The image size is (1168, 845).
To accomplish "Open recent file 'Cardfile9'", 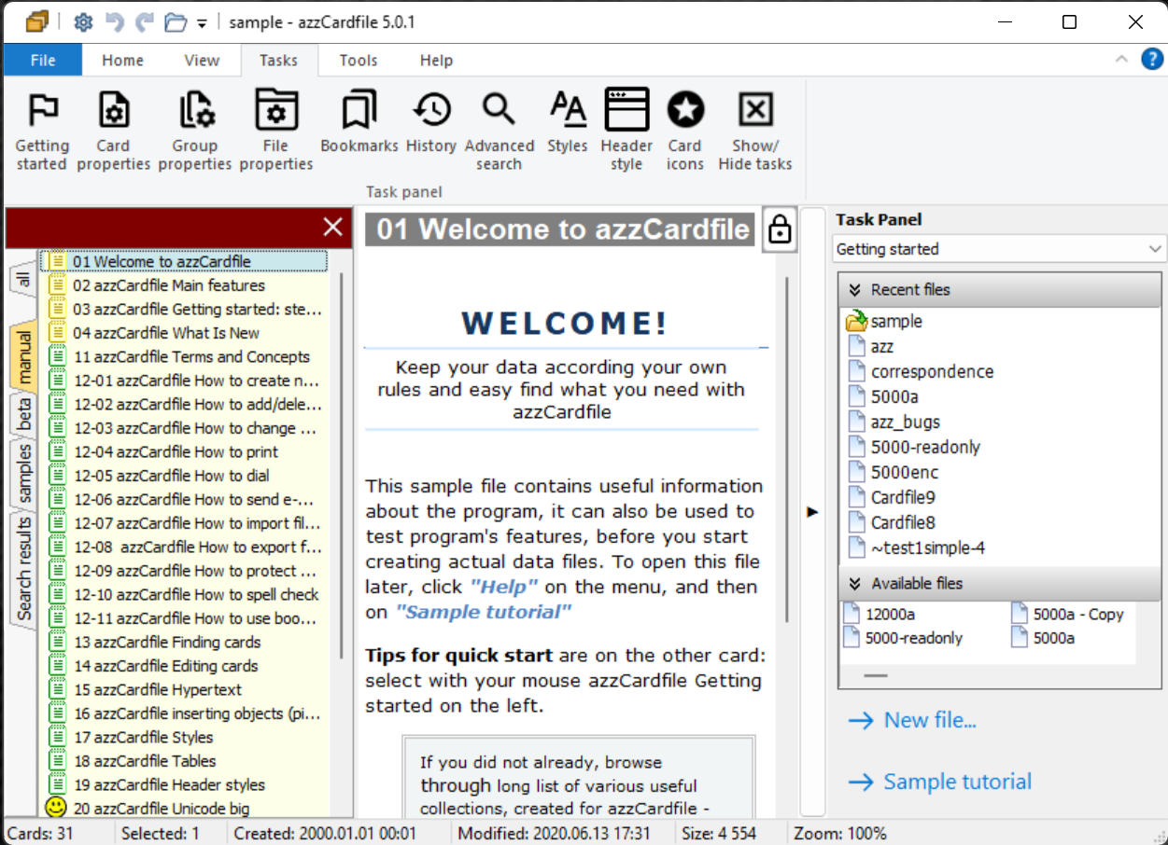I will [x=902, y=498].
